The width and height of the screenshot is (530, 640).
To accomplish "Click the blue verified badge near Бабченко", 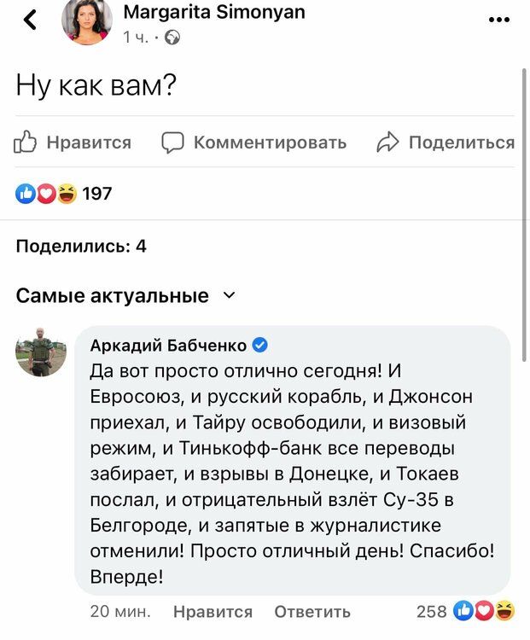I will coord(261,345).
